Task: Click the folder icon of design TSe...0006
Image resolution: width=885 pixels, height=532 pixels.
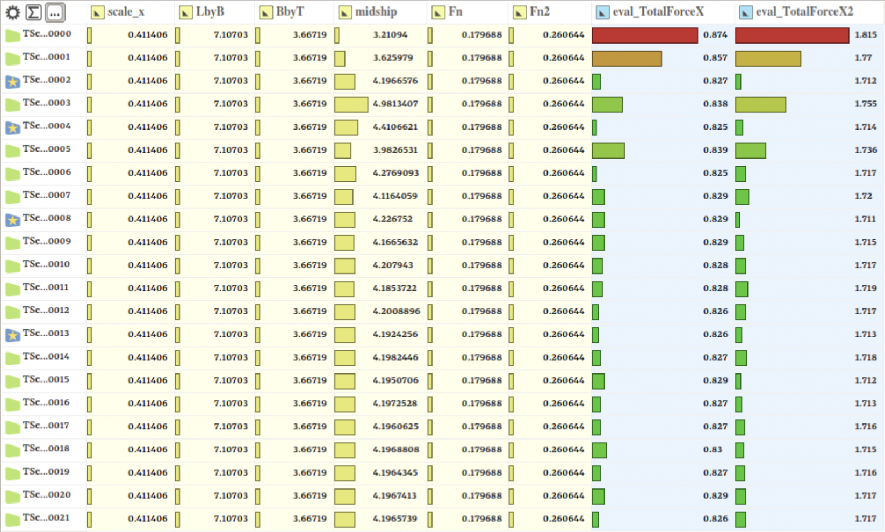Action: pos(13,175)
